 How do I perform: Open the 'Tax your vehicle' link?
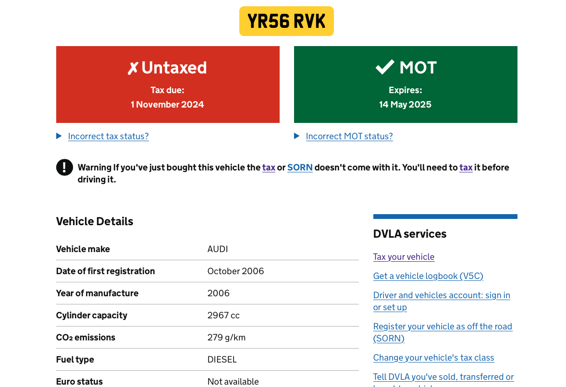(404, 257)
